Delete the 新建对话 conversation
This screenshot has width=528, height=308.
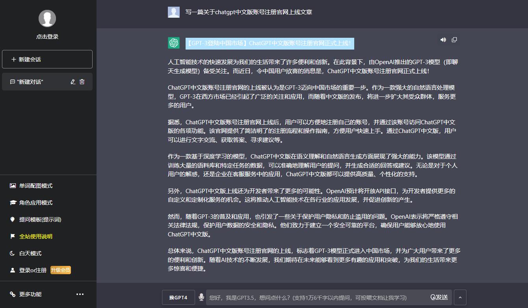82,82
